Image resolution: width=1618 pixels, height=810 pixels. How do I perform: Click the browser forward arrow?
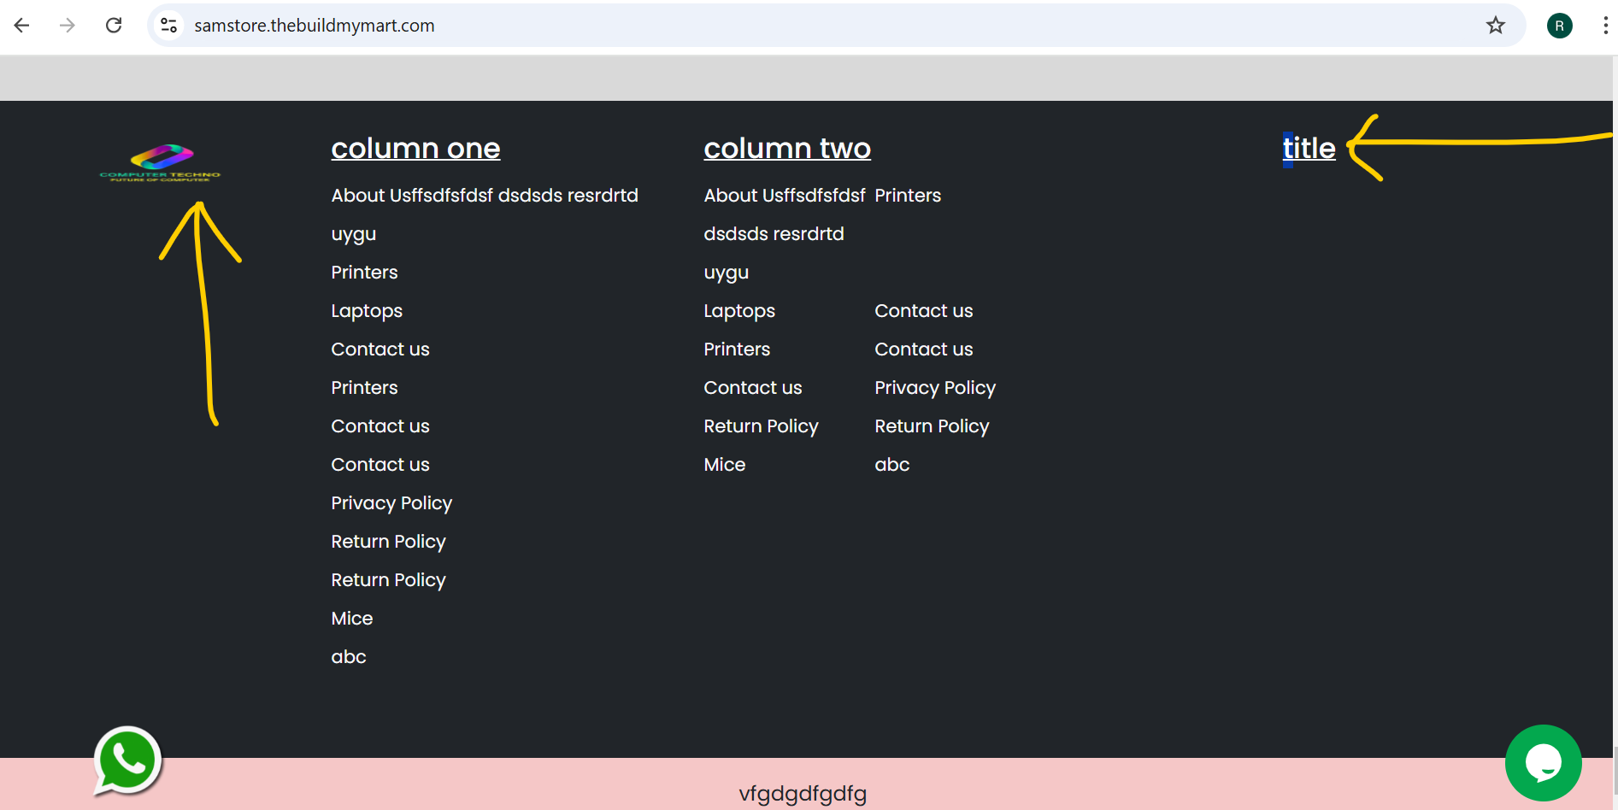(68, 26)
